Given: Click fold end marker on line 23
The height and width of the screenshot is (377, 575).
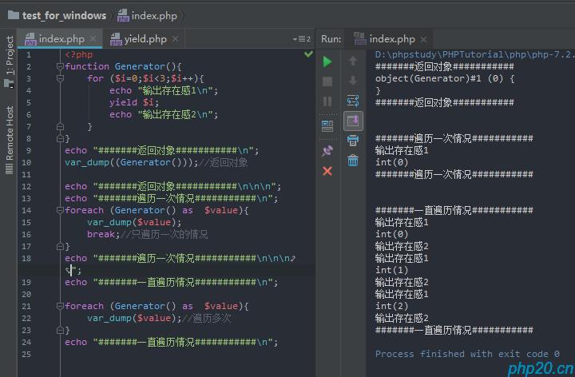Looking at the screenshot, I should 60,330.
